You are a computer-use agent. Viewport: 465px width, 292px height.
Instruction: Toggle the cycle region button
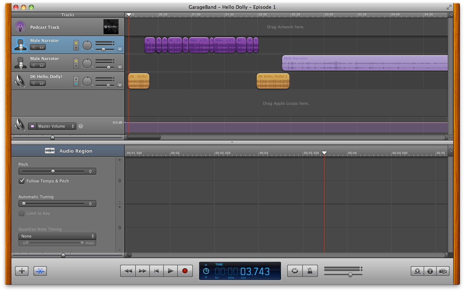pyautogui.click(x=295, y=271)
